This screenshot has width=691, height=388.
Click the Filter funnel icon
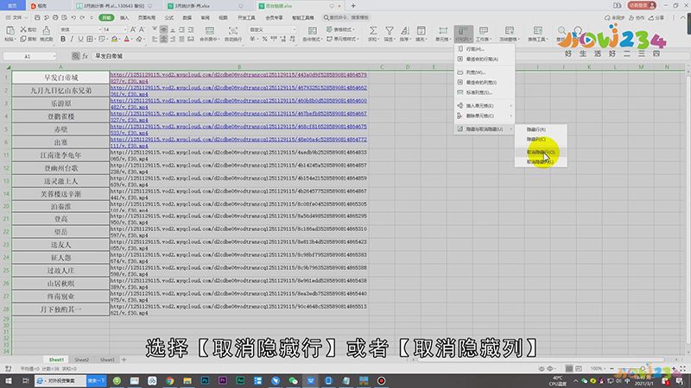click(x=390, y=31)
